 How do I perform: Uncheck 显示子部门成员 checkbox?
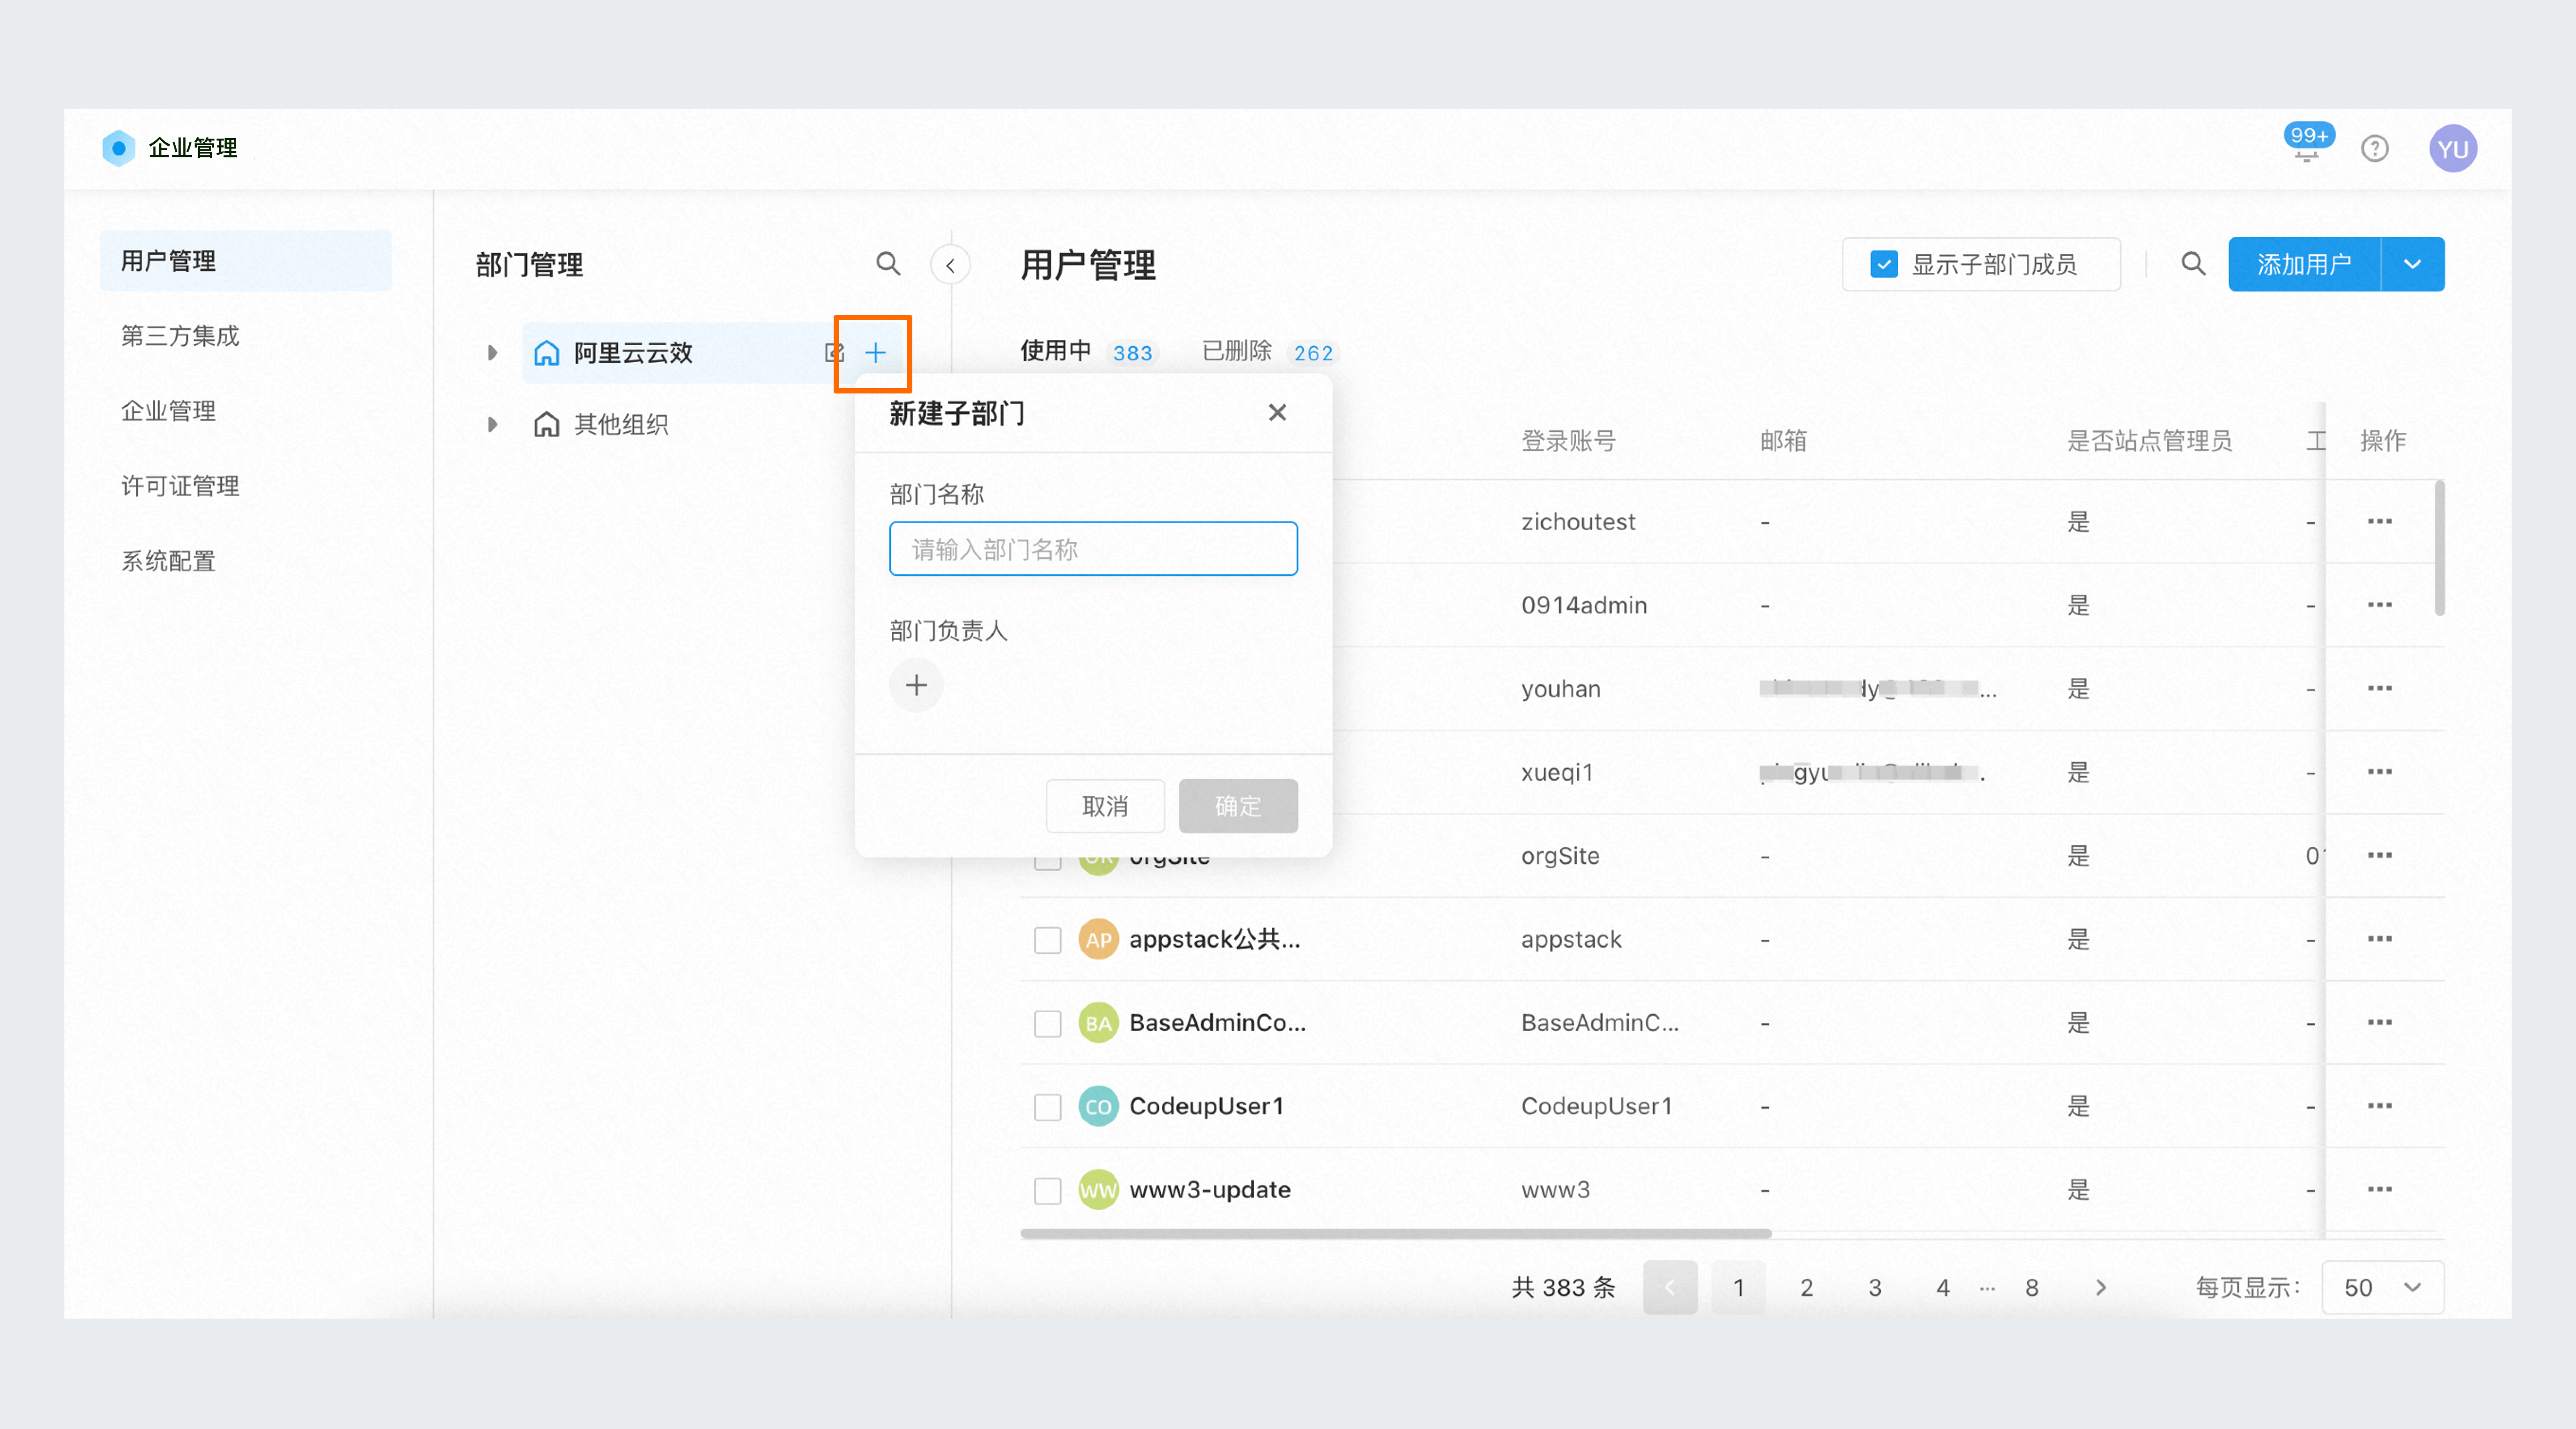(1884, 265)
